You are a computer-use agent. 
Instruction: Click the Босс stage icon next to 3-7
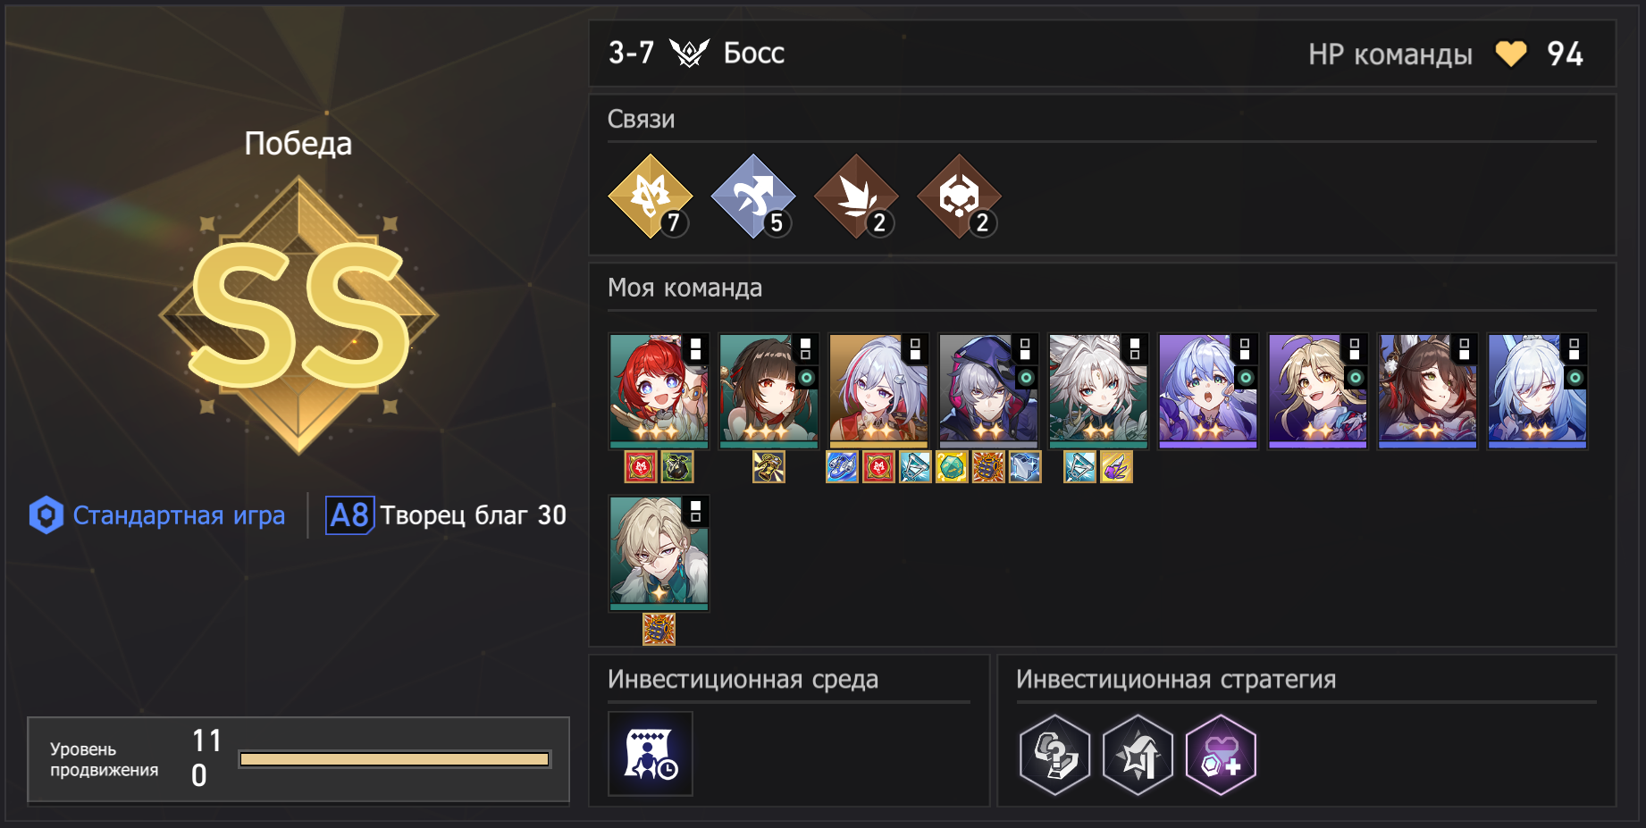pyautogui.click(x=689, y=54)
